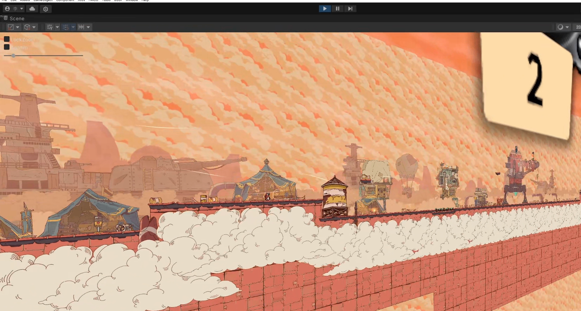Select the Scene tab
This screenshot has width=581, height=311.
tap(17, 18)
